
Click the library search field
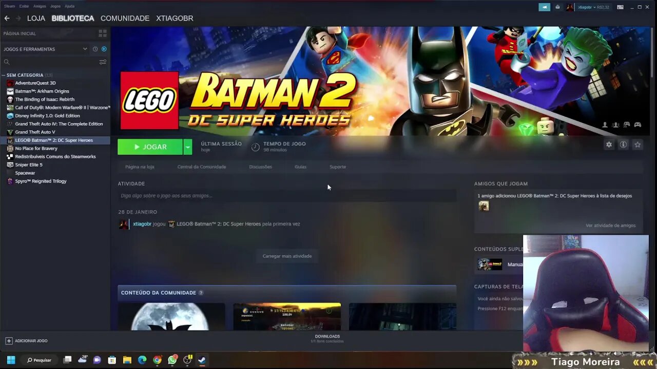point(50,62)
